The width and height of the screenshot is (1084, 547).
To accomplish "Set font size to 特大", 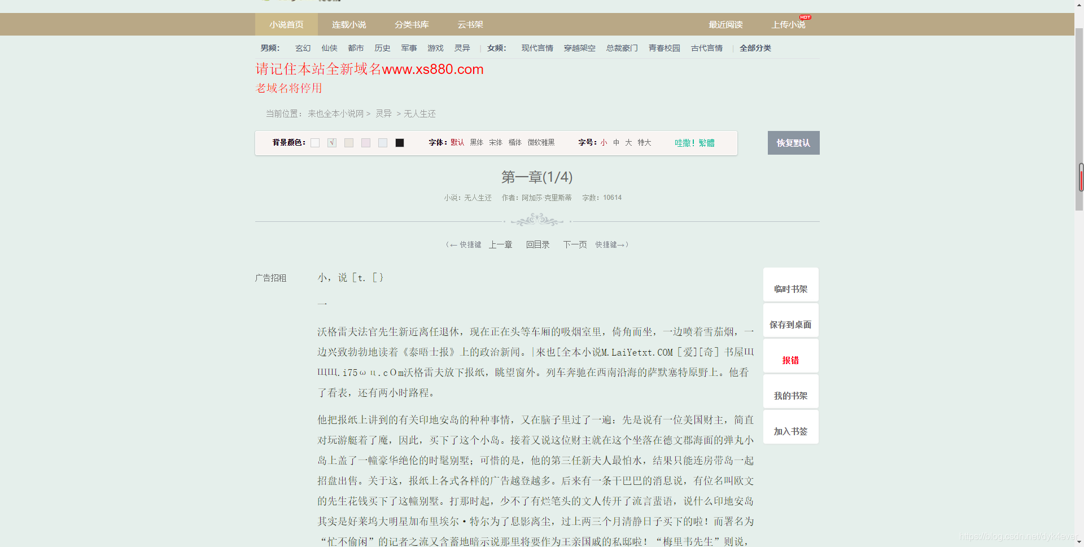I will click(x=644, y=142).
